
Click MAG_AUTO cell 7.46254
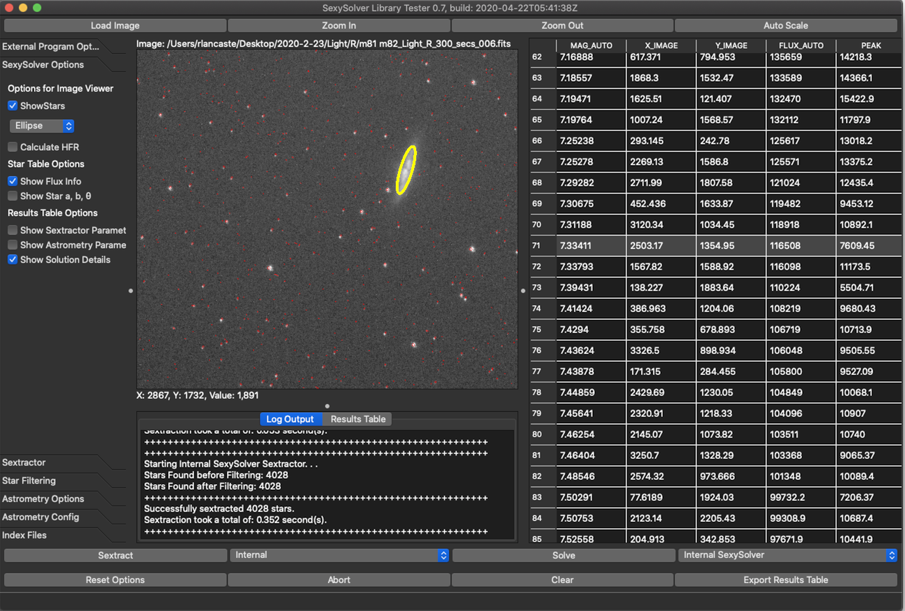pos(591,434)
